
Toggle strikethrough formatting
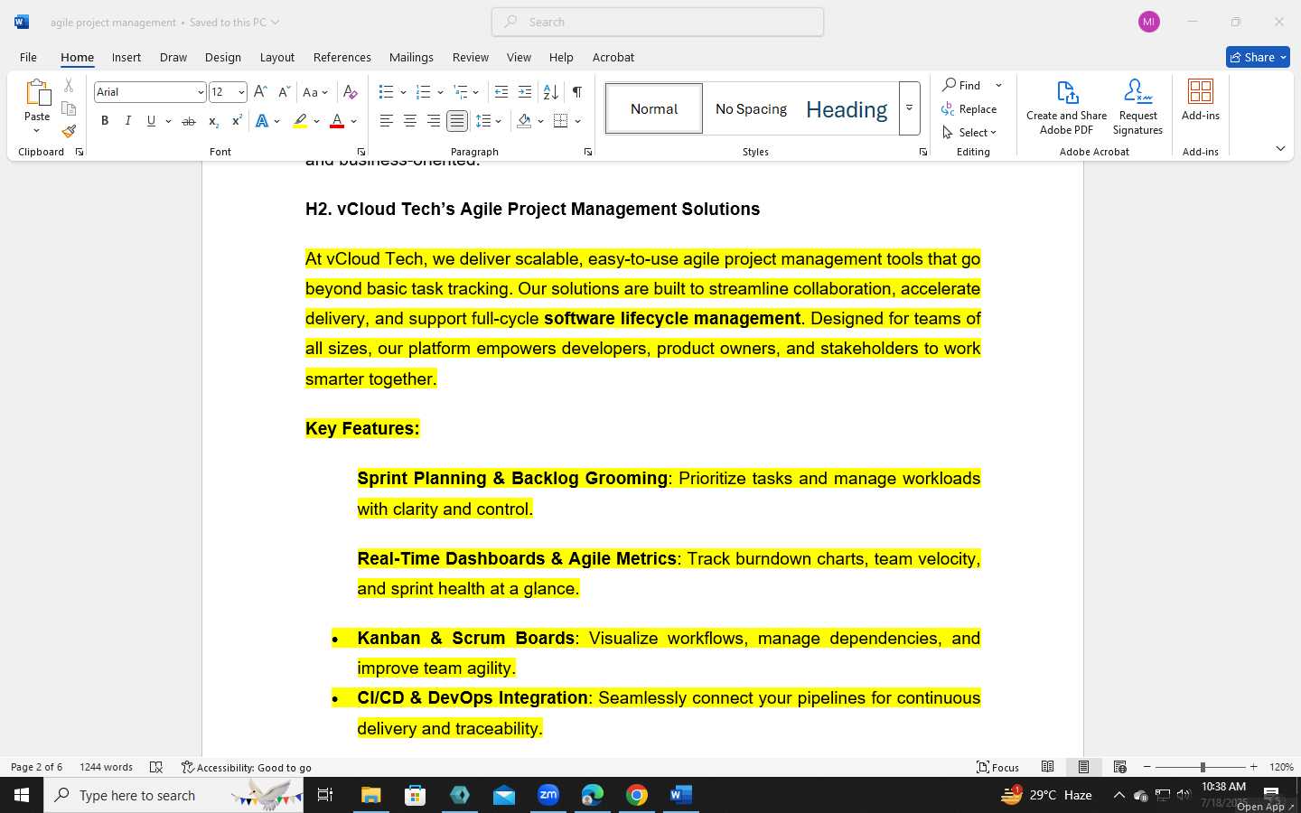coord(189,121)
